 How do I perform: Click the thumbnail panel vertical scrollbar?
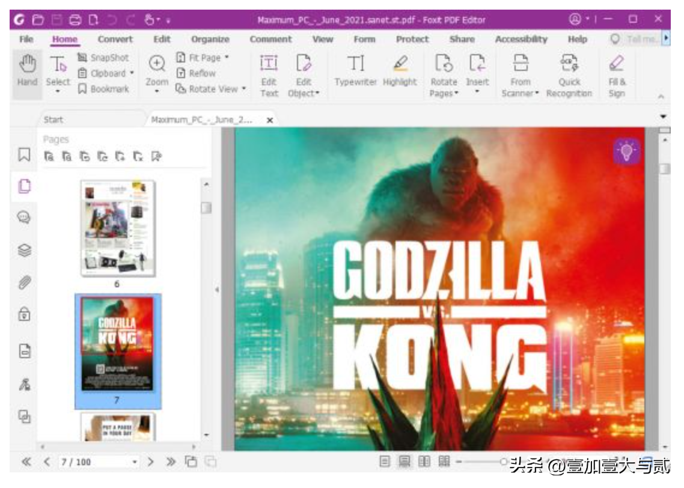point(206,207)
